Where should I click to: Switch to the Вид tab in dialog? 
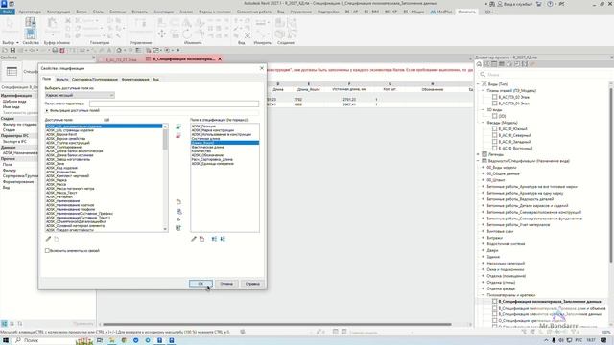pos(155,80)
